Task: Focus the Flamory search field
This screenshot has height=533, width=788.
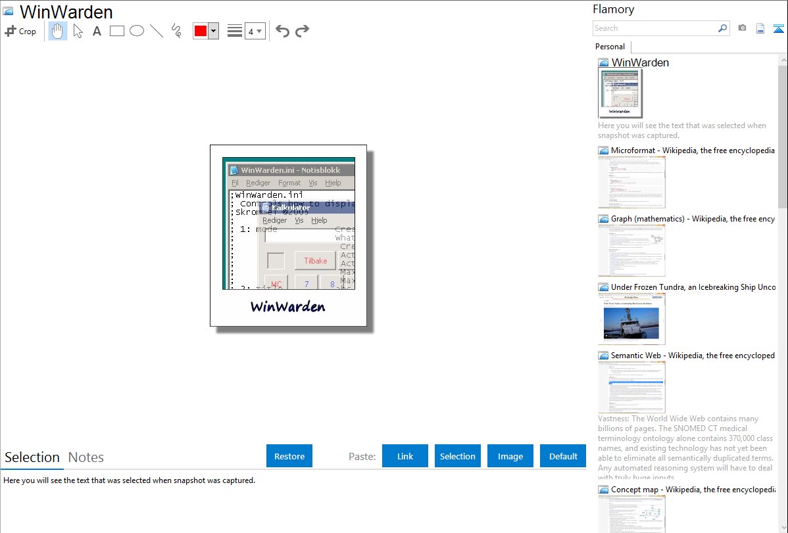Action: 655,28
